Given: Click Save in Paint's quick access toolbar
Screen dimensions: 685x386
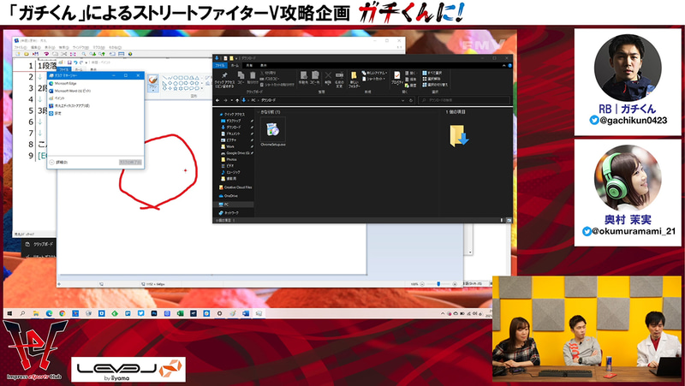Looking at the screenshot, I should pos(69,62).
